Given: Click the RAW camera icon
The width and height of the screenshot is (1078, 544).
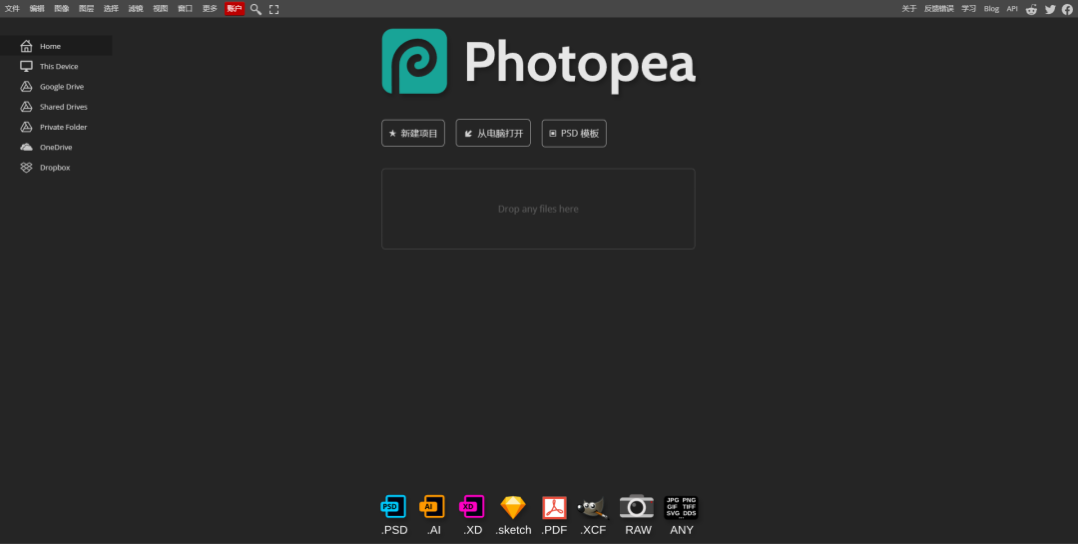Looking at the screenshot, I should pyautogui.click(x=637, y=506).
